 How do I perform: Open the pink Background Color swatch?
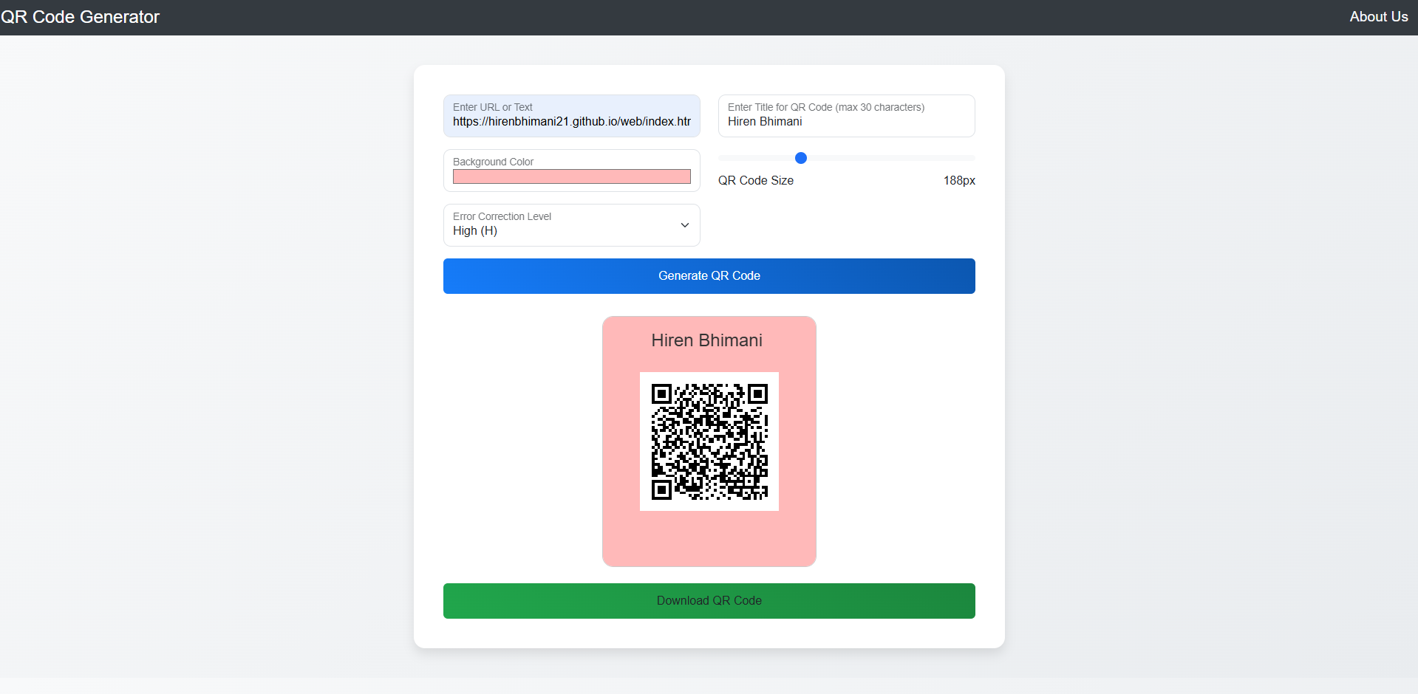coord(571,176)
